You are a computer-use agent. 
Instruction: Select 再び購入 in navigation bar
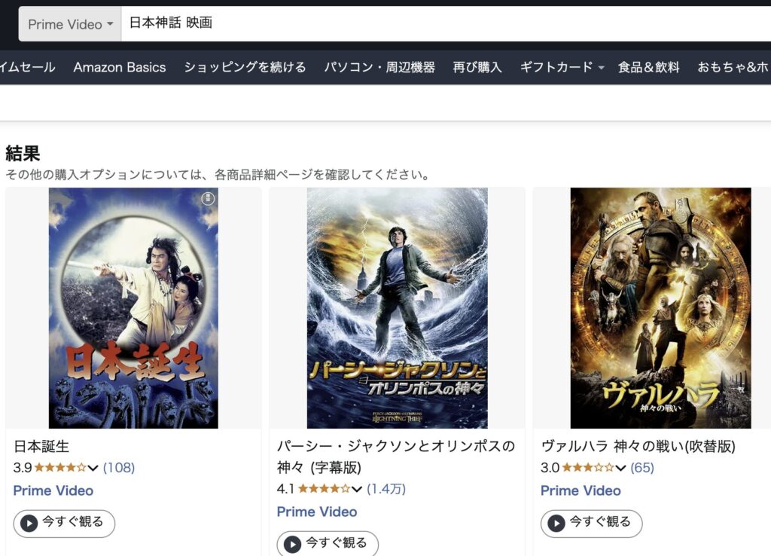pyautogui.click(x=477, y=67)
